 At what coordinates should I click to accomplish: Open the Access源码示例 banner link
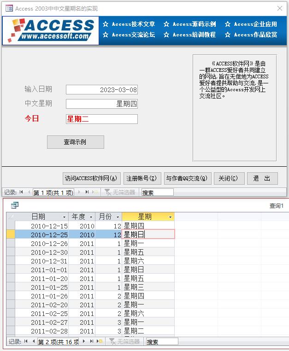[190, 24]
